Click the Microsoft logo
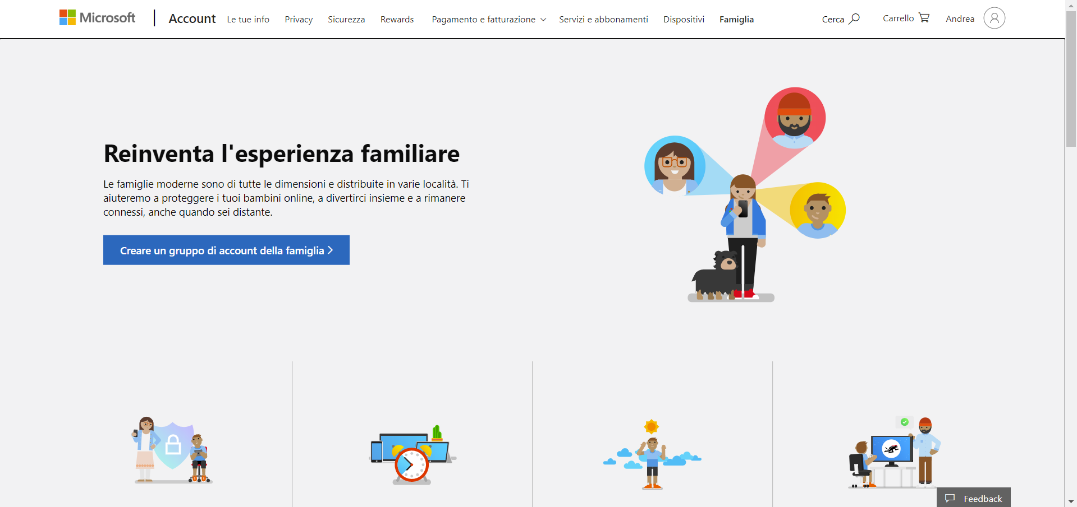 (x=98, y=18)
